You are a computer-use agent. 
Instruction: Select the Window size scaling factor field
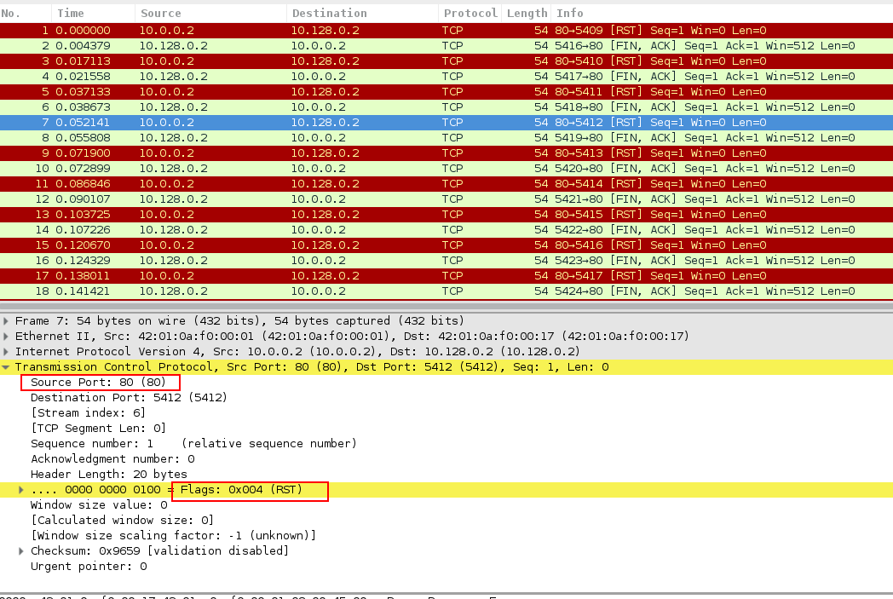(x=173, y=536)
